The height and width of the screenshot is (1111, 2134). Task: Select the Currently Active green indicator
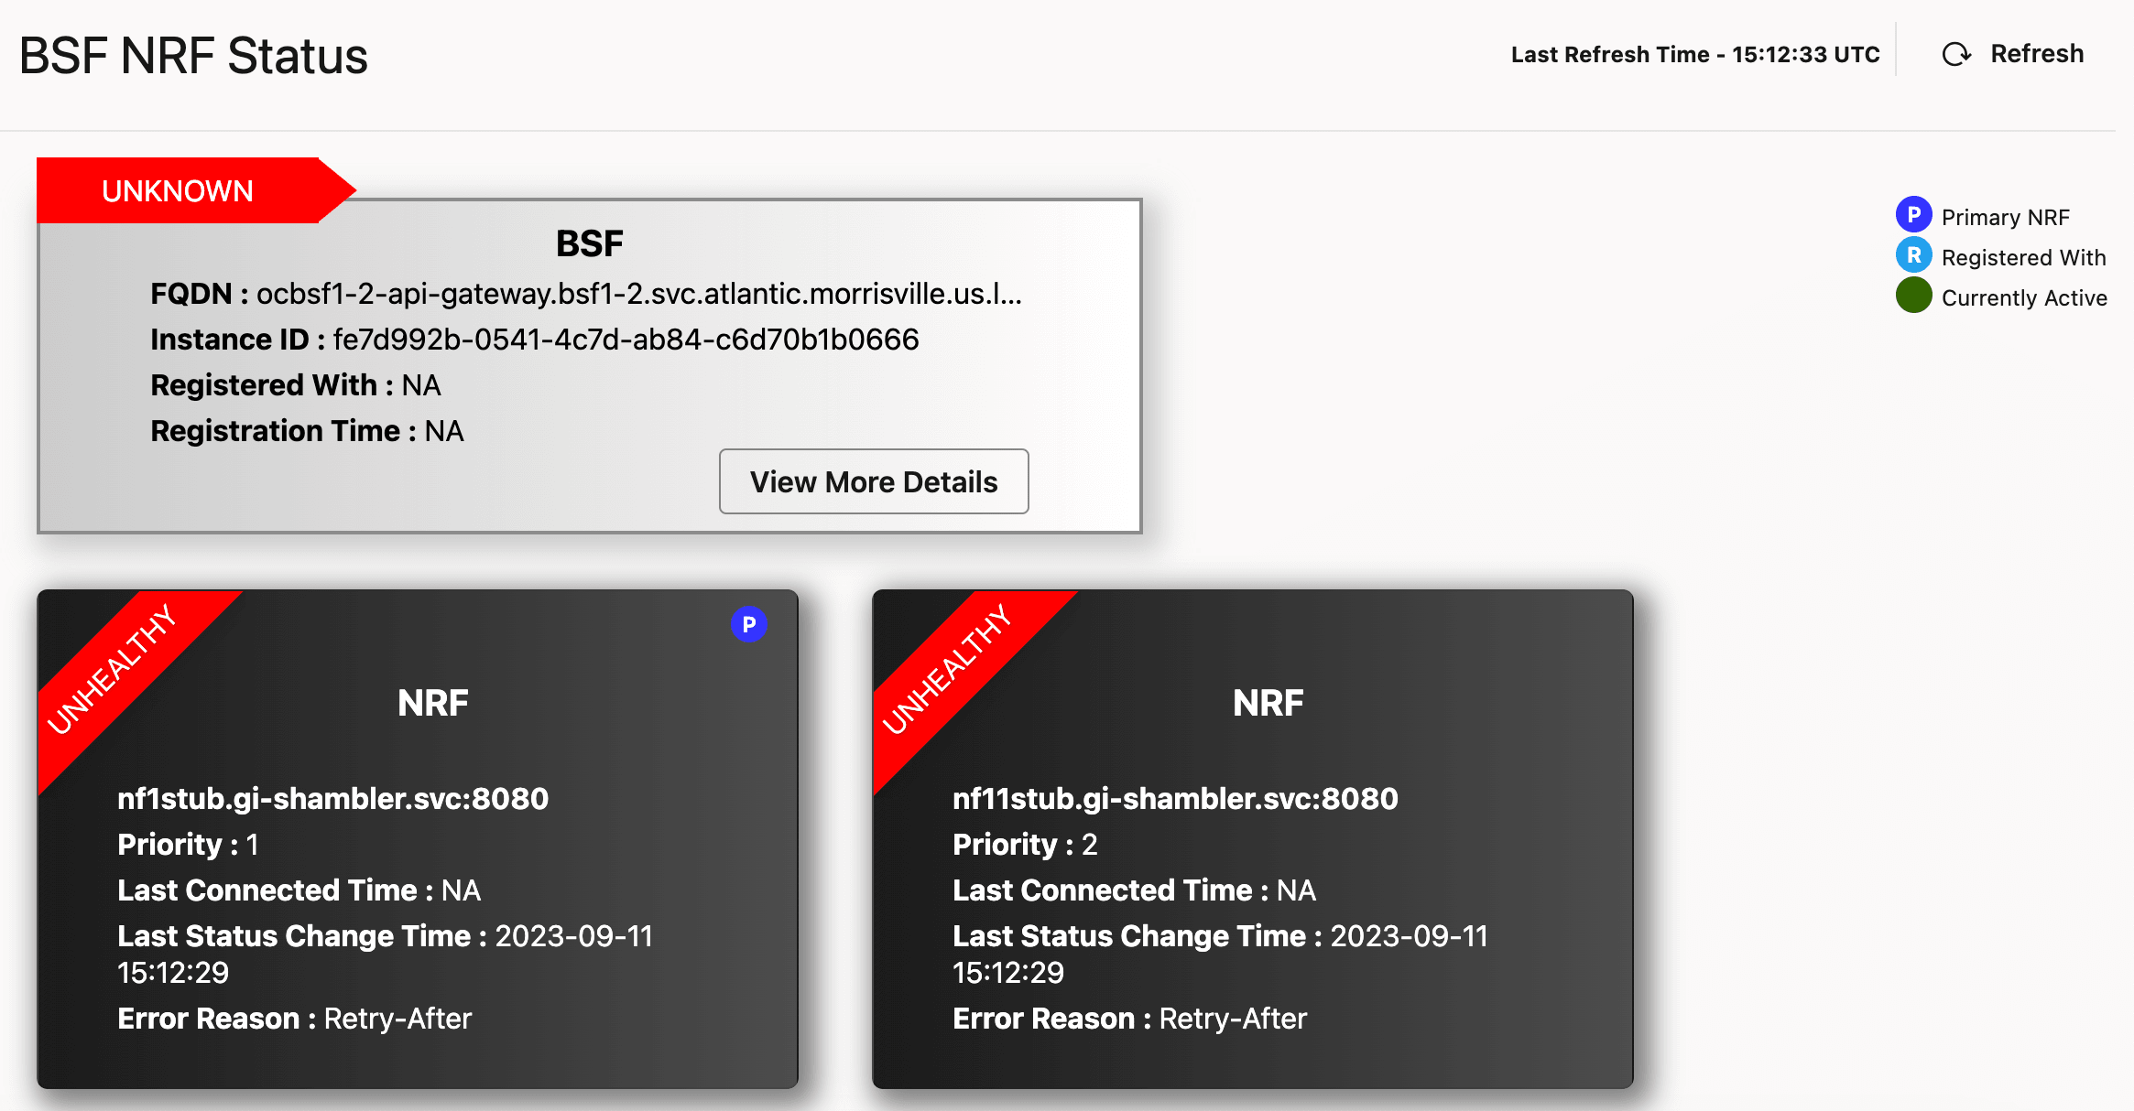point(1912,296)
